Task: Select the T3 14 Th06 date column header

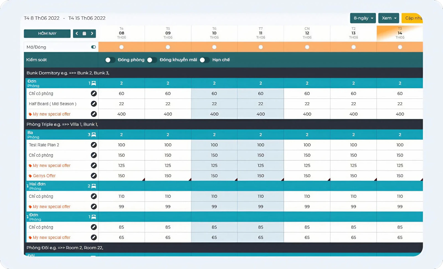Action: click(400, 33)
